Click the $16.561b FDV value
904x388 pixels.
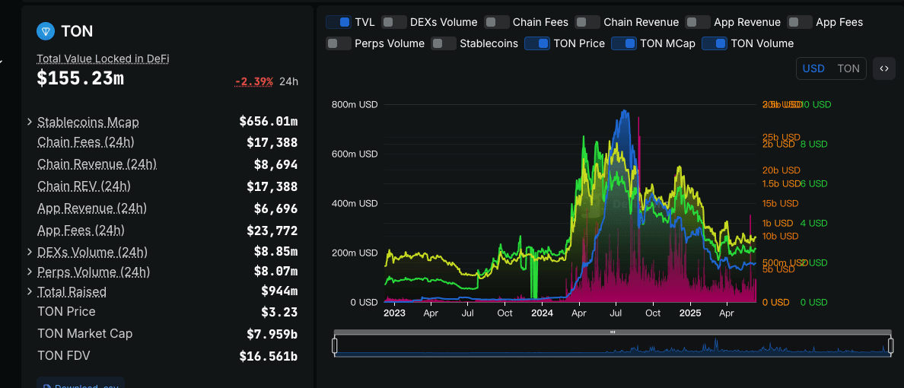(269, 356)
